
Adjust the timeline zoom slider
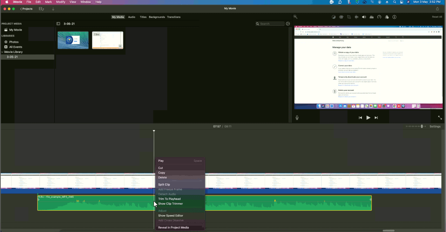tap(421, 127)
